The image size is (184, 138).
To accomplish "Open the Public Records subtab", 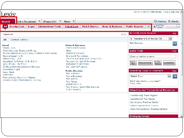I will click(135, 27).
